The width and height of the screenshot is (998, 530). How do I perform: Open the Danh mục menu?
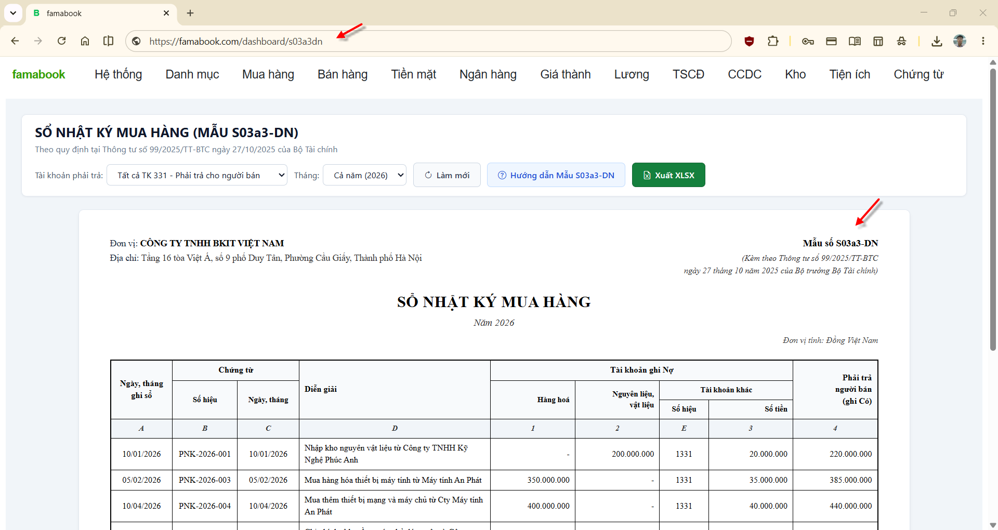192,74
